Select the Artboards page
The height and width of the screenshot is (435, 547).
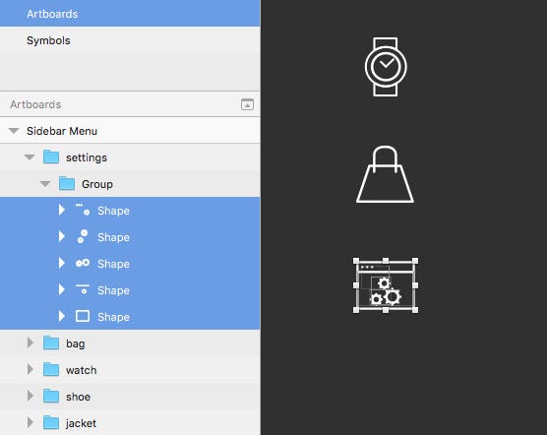tap(130, 13)
